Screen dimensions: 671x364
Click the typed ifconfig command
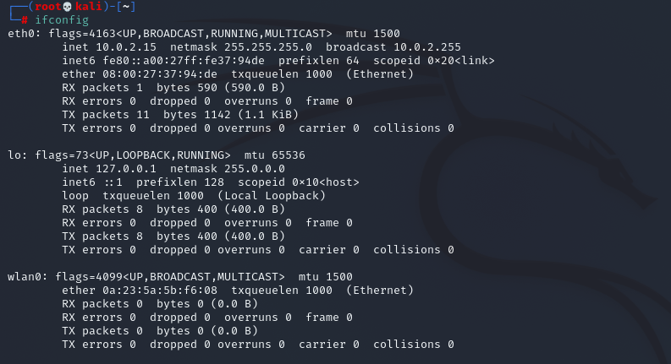tap(61, 19)
